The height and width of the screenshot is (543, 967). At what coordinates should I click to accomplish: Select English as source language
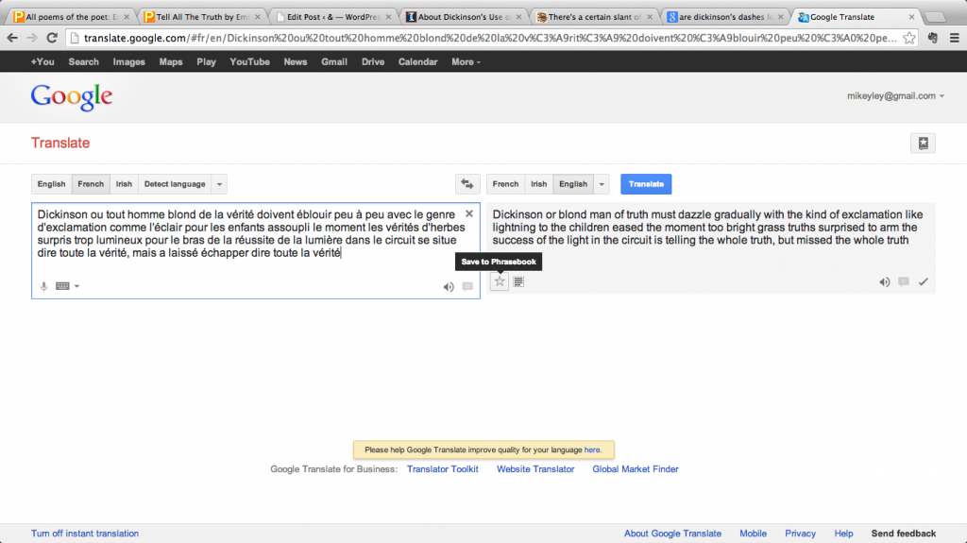click(x=51, y=184)
